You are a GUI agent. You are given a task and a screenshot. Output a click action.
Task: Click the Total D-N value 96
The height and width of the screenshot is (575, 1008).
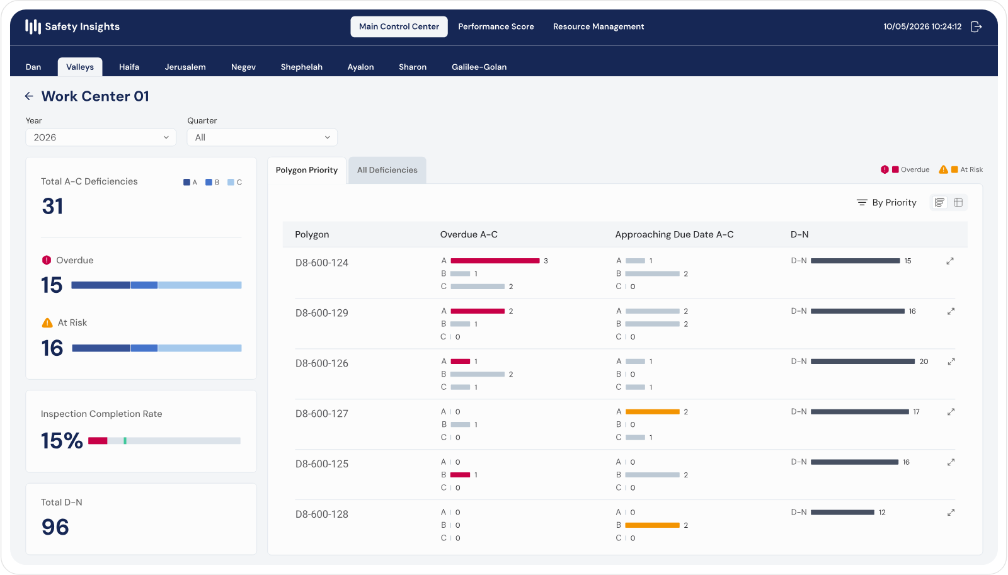pyautogui.click(x=55, y=527)
